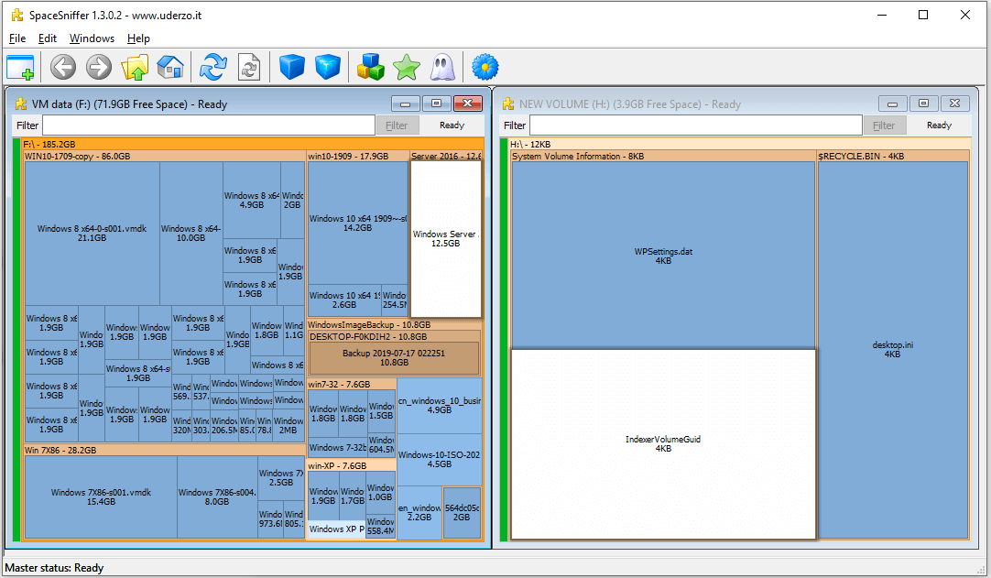
Task: Open the Windows menu
Action: tap(92, 38)
